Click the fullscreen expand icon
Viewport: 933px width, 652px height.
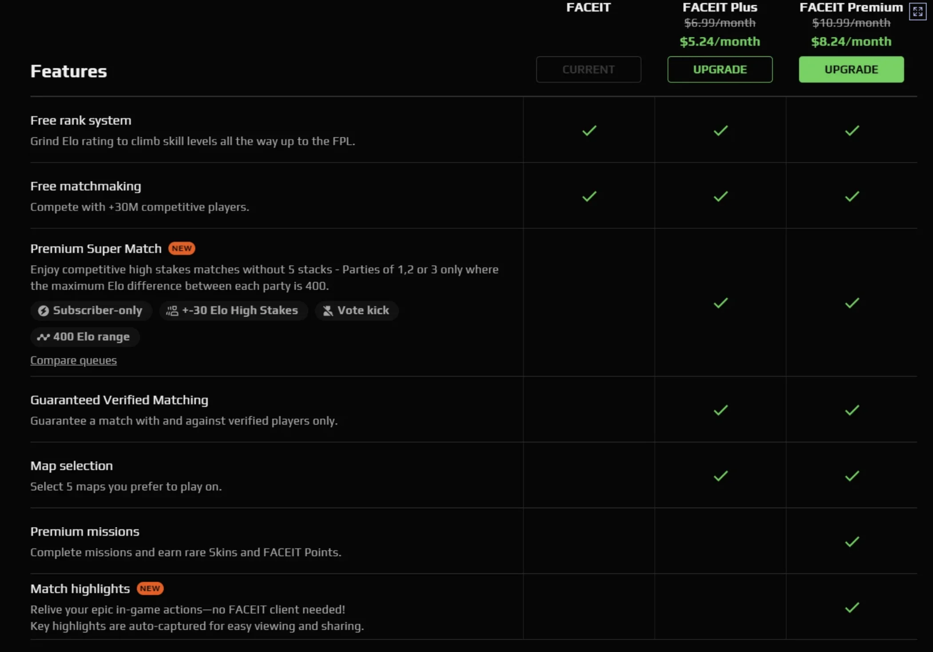[917, 12]
